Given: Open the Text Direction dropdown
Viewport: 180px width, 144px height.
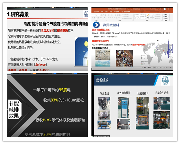Looking at the screenshot, I should click(125, 14).
